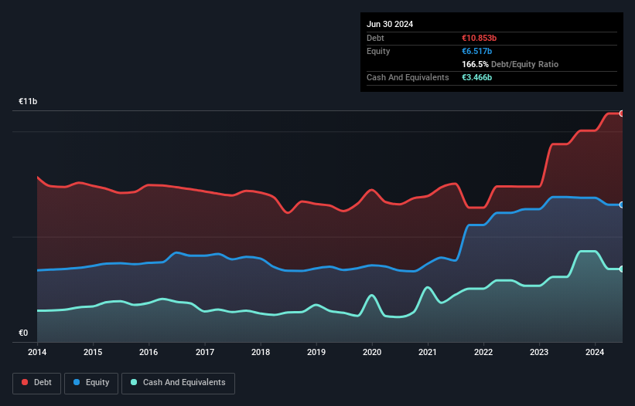Toggle the Equity legend button
This screenshot has width=635, height=406.
pyautogui.click(x=91, y=383)
